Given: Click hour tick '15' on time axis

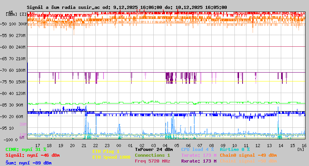Looking at the screenshot, I should 292,146.
